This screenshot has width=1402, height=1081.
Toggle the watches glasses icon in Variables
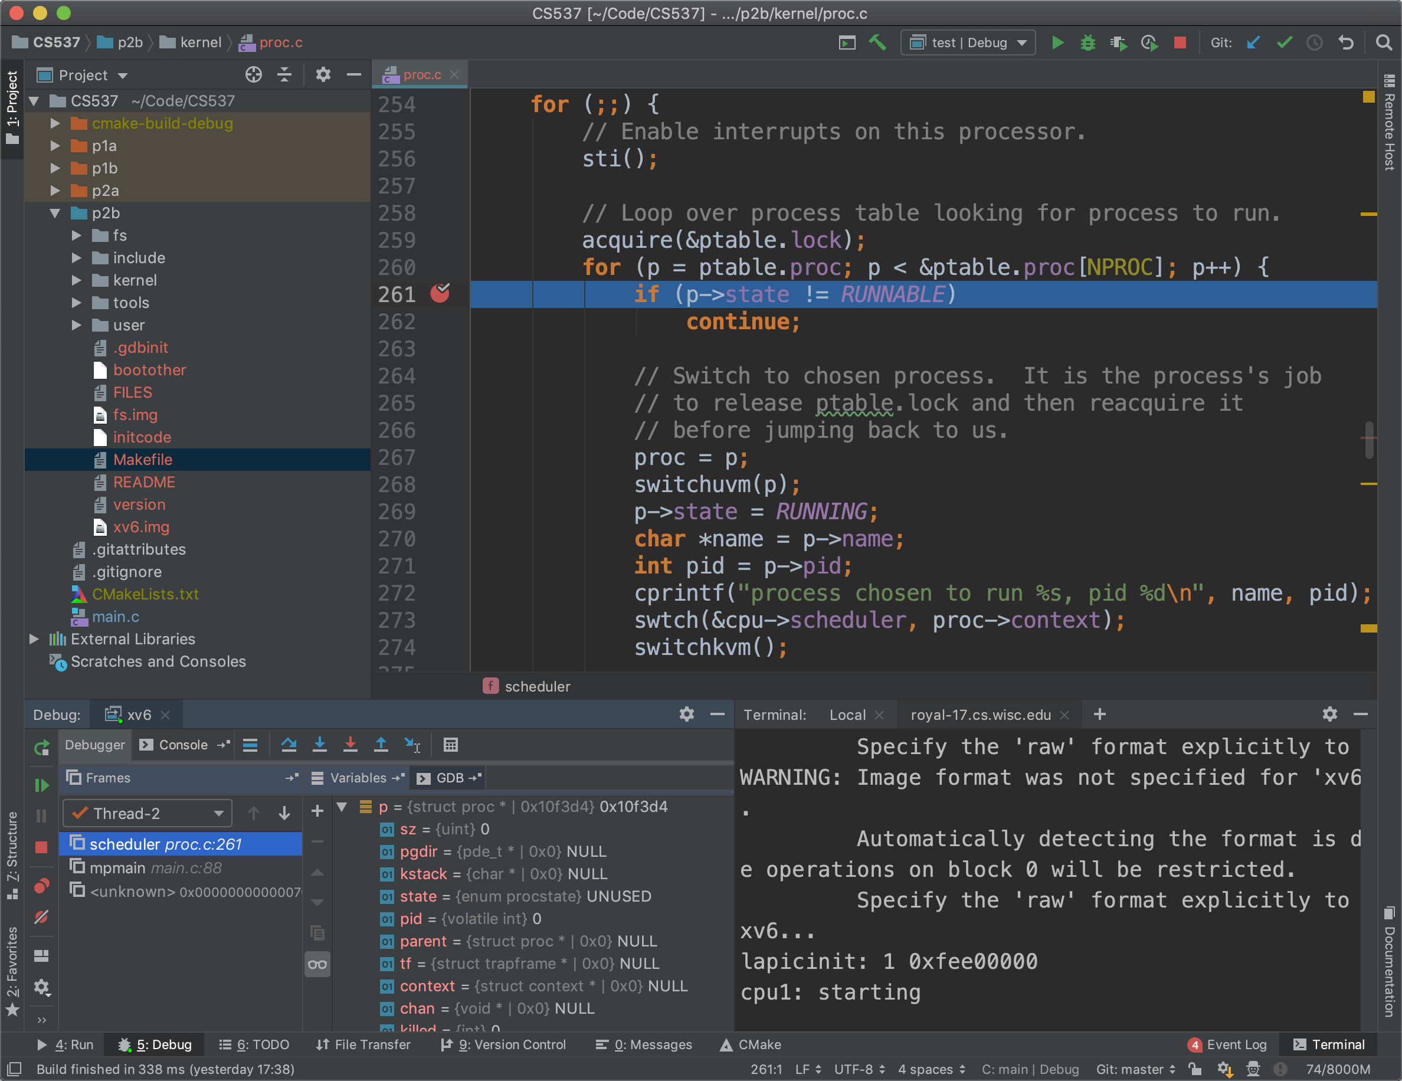(317, 964)
